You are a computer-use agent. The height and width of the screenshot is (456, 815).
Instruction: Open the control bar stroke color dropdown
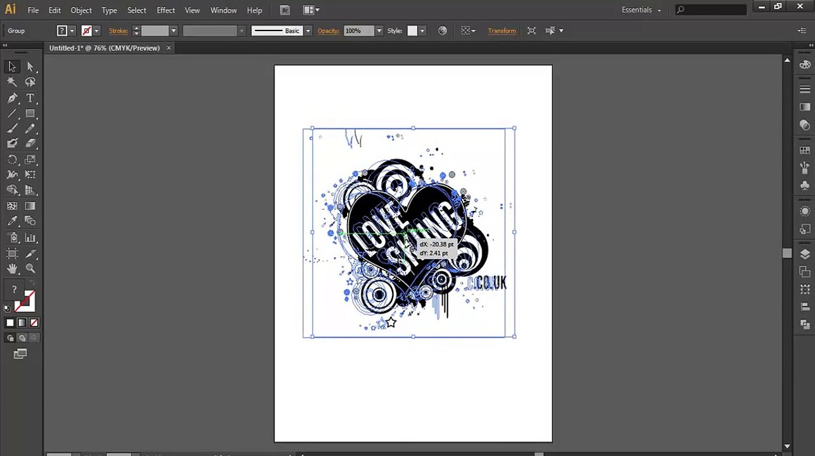pos(96,30)
